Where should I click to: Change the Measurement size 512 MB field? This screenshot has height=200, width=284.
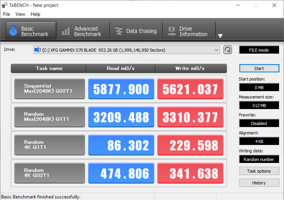(x=259, y=105)
